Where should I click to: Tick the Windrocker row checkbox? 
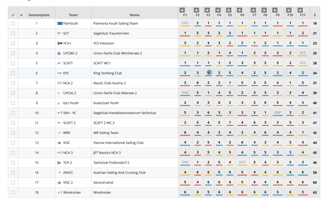coord(13,192)
